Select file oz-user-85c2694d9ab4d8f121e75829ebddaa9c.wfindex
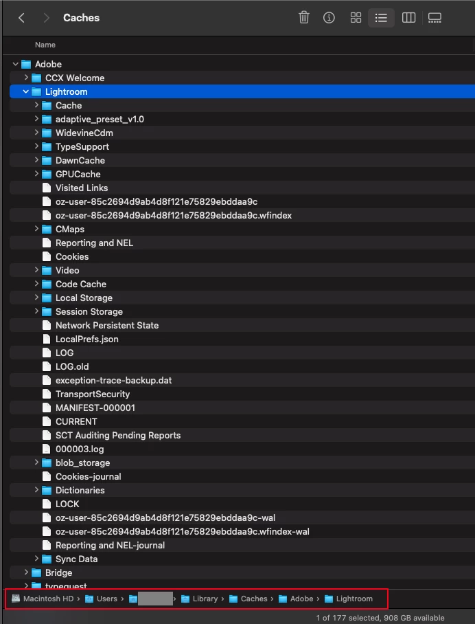The image size is (475, 624). (242, 215)
